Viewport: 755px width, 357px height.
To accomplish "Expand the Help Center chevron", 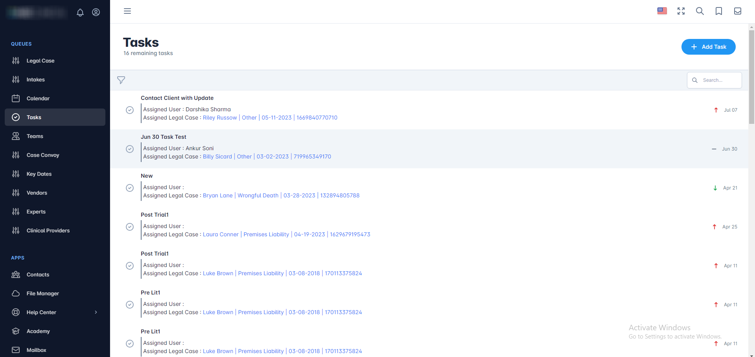I will click(96, 312).
